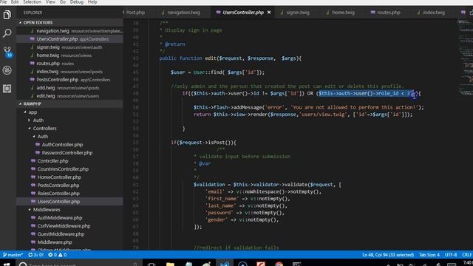Open signin.twig in Open Editors
The height and width of the screenshot is (266, 473).
(x=69, y=47)
